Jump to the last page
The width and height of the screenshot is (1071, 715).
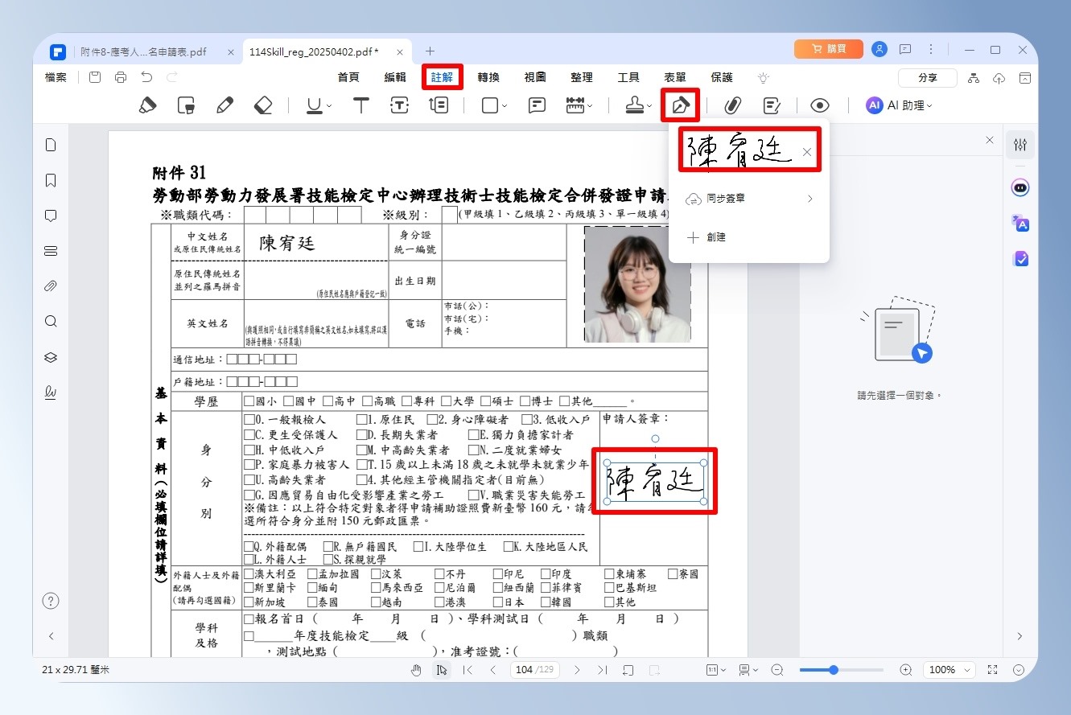602,670
